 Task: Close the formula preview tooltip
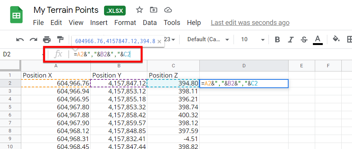tap(159, 41)
